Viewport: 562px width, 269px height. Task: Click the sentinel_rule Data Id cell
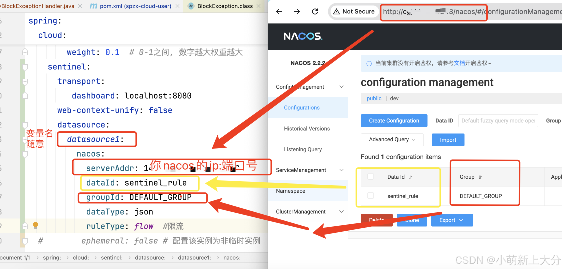tap(403, 196)
